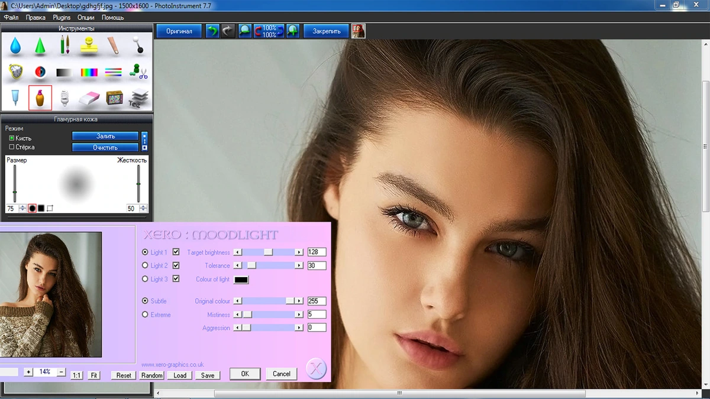Viewport: 710px width, 399px height.
Task: Click the green undo arrow
Action: pyautogui.click(x=212, y=31)
